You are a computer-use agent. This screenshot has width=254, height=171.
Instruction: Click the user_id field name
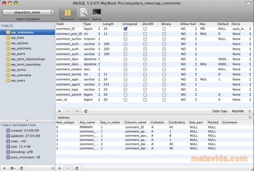pos(61,100)
